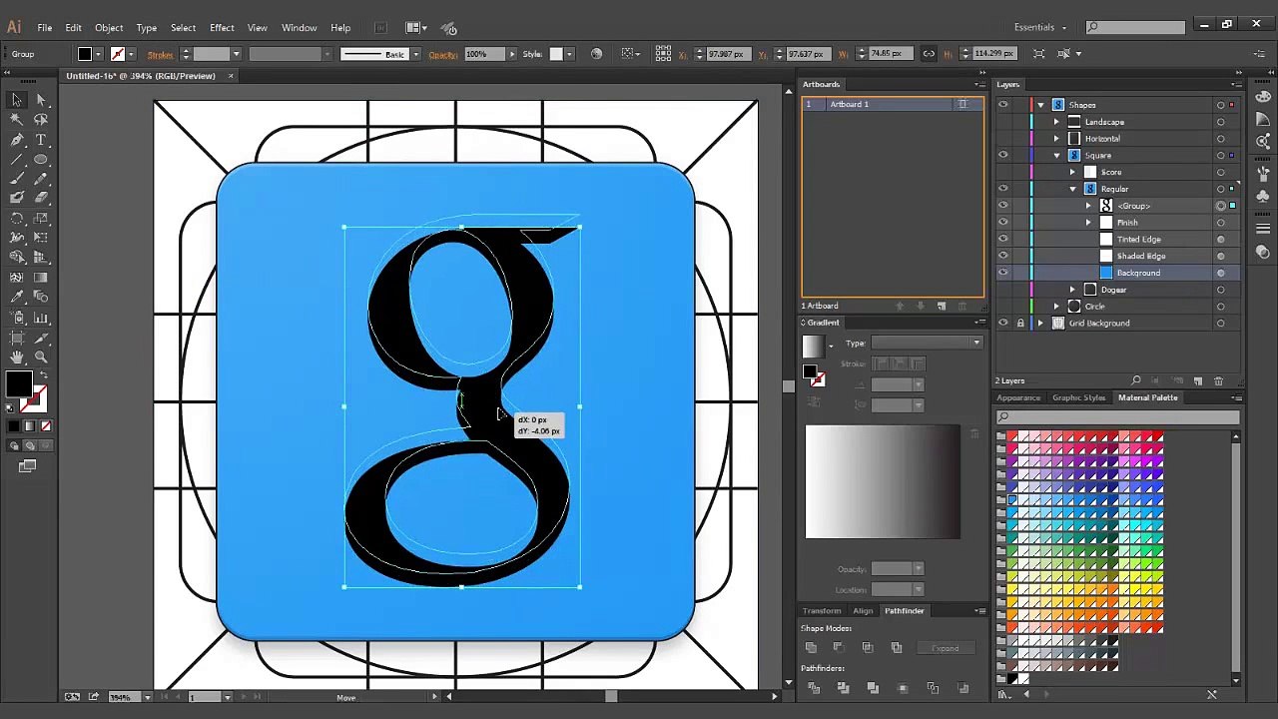1278x719 pixels.
Task: Create new layer via Layers panel icon
Action: tap(1198, 380)
